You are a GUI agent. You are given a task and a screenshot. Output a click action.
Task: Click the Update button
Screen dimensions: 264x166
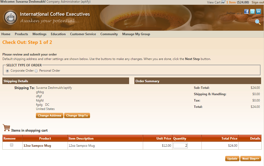[x=232, y=159]
